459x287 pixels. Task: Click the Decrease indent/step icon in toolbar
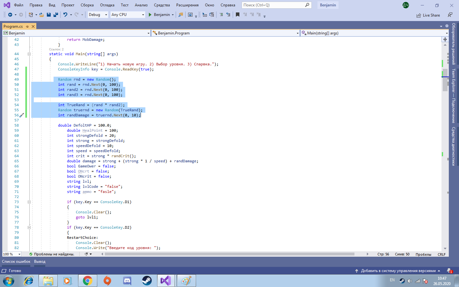tap(205, 15)
